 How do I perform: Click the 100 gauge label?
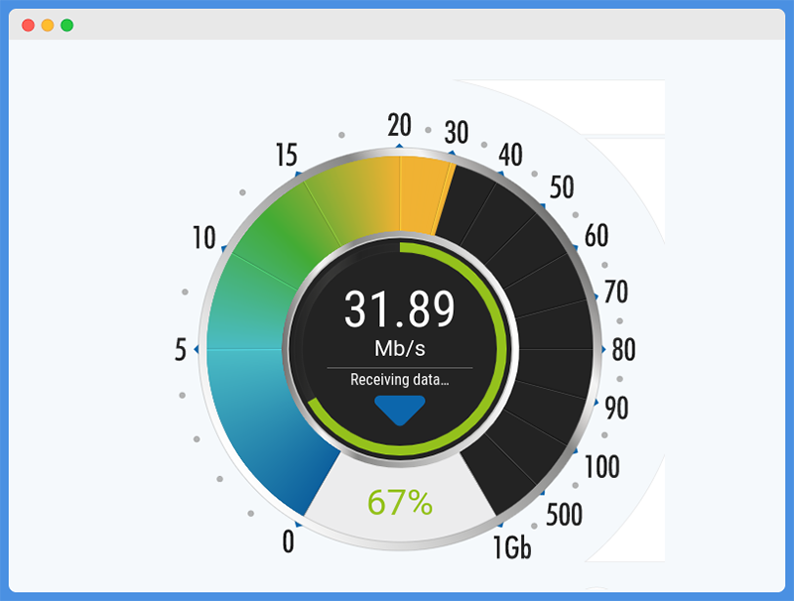tap(602, 467)
